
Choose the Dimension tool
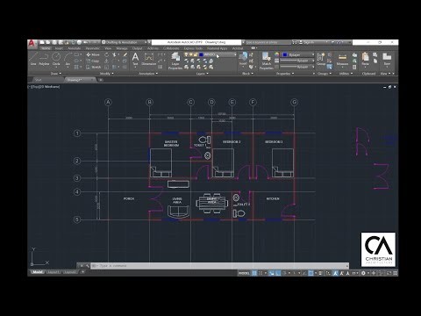coord(149,59)
